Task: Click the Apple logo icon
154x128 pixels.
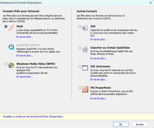Action: 85,50
